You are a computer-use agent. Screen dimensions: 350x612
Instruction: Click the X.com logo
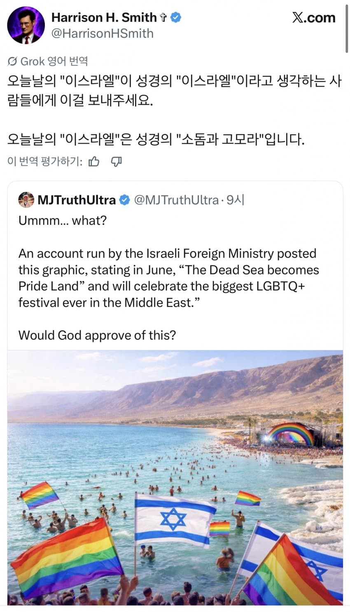[x=314, y=18]
